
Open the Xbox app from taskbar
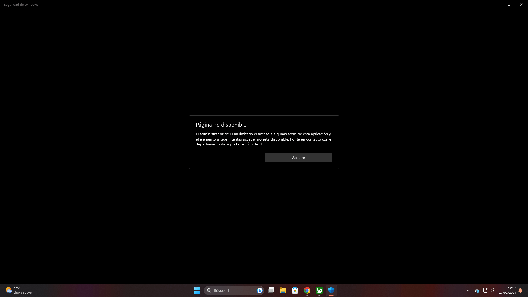[319, 290]
